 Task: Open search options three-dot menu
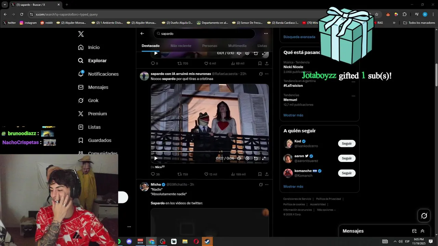[266, 33]
